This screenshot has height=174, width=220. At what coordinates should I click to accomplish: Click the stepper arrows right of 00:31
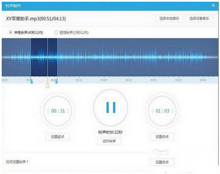(x=68, y=111)
